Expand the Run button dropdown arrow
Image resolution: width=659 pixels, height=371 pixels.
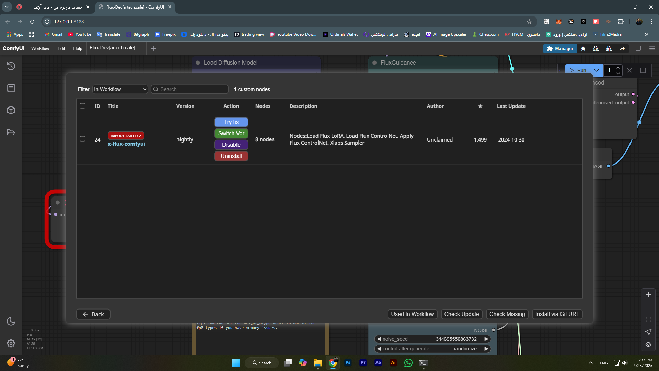tap(597, 70)
